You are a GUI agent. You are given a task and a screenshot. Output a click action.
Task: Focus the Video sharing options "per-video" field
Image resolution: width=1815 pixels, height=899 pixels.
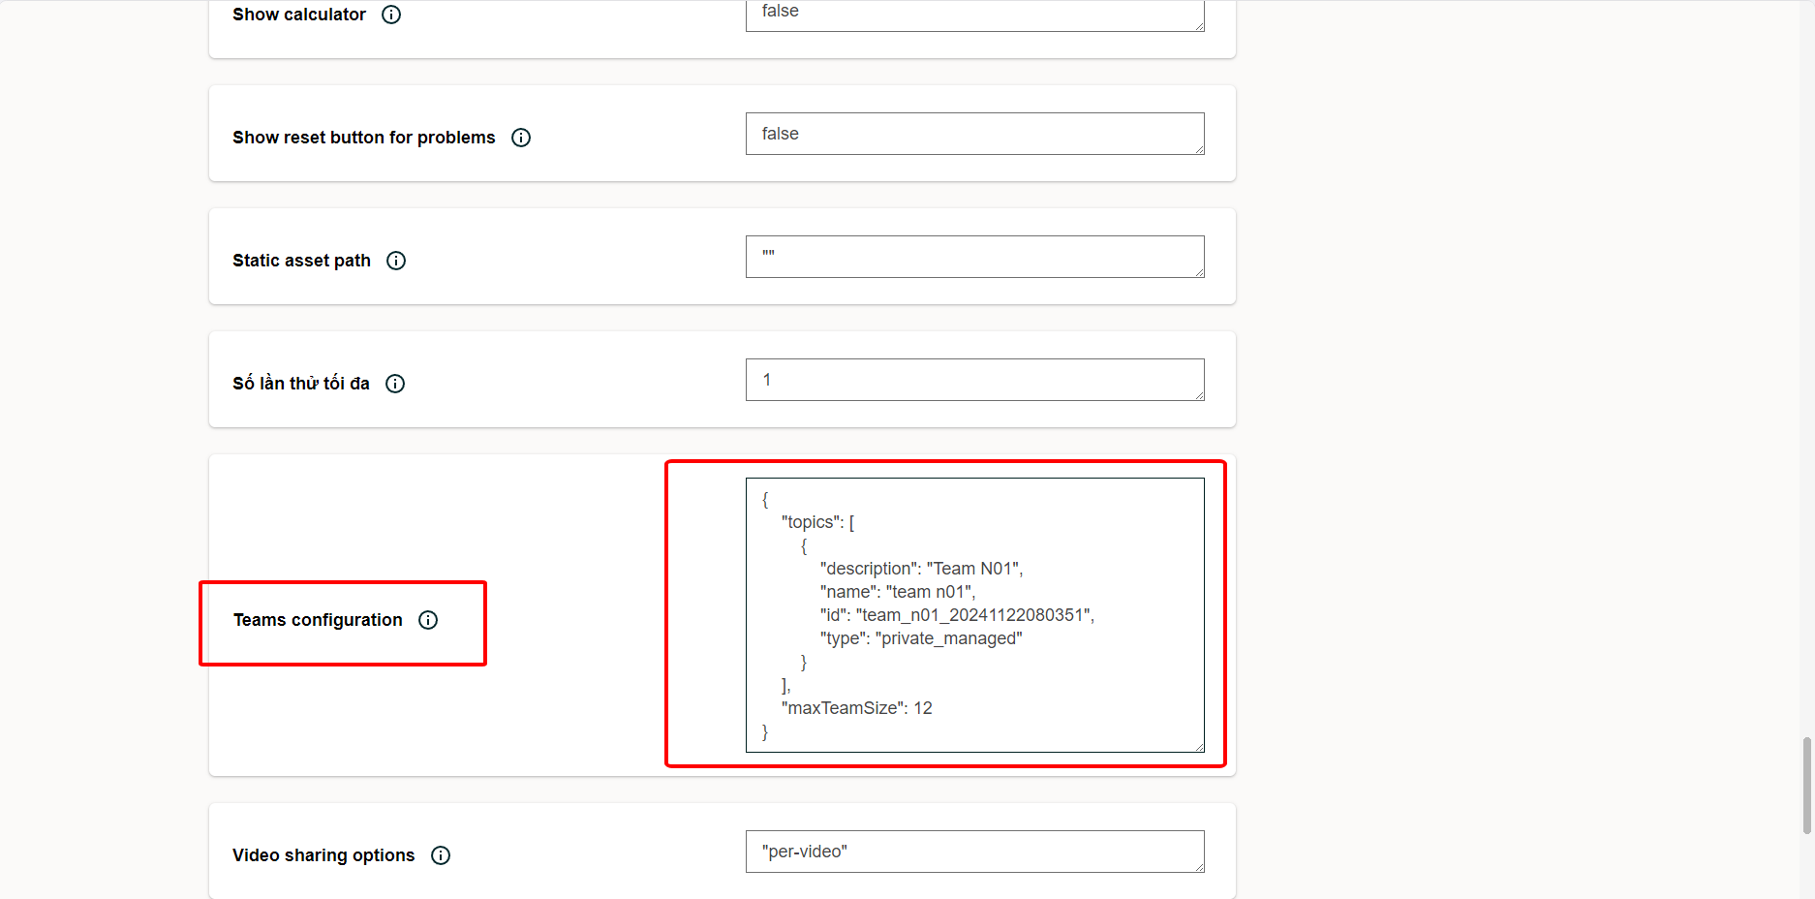point(973,852)
